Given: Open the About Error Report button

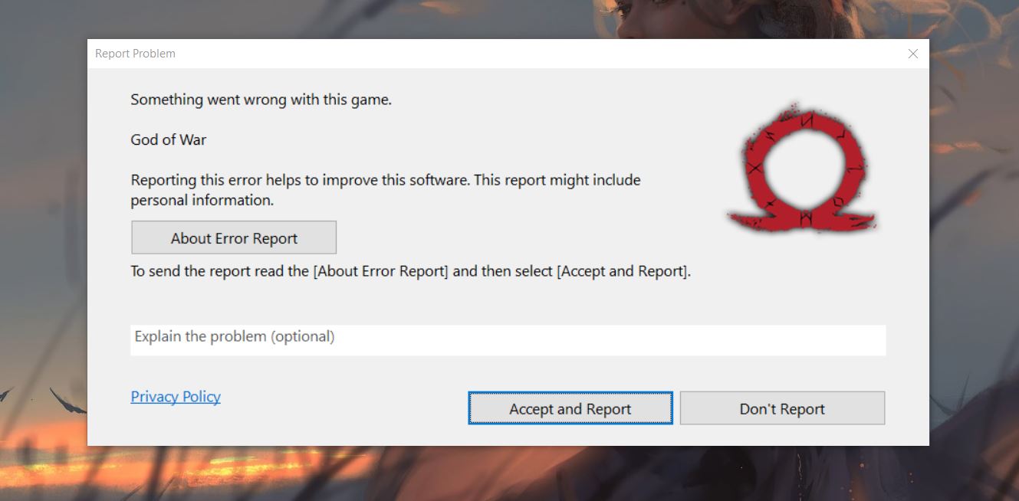Looking at the screenshot, I should (x=234, y=238).
